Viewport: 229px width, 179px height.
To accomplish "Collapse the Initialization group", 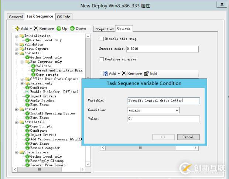I will click(16, 36).
